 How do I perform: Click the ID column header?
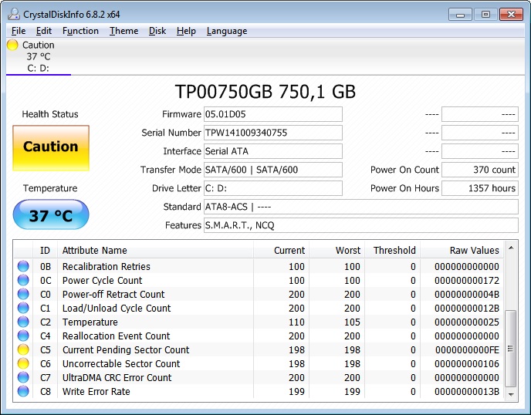point(45,250)
